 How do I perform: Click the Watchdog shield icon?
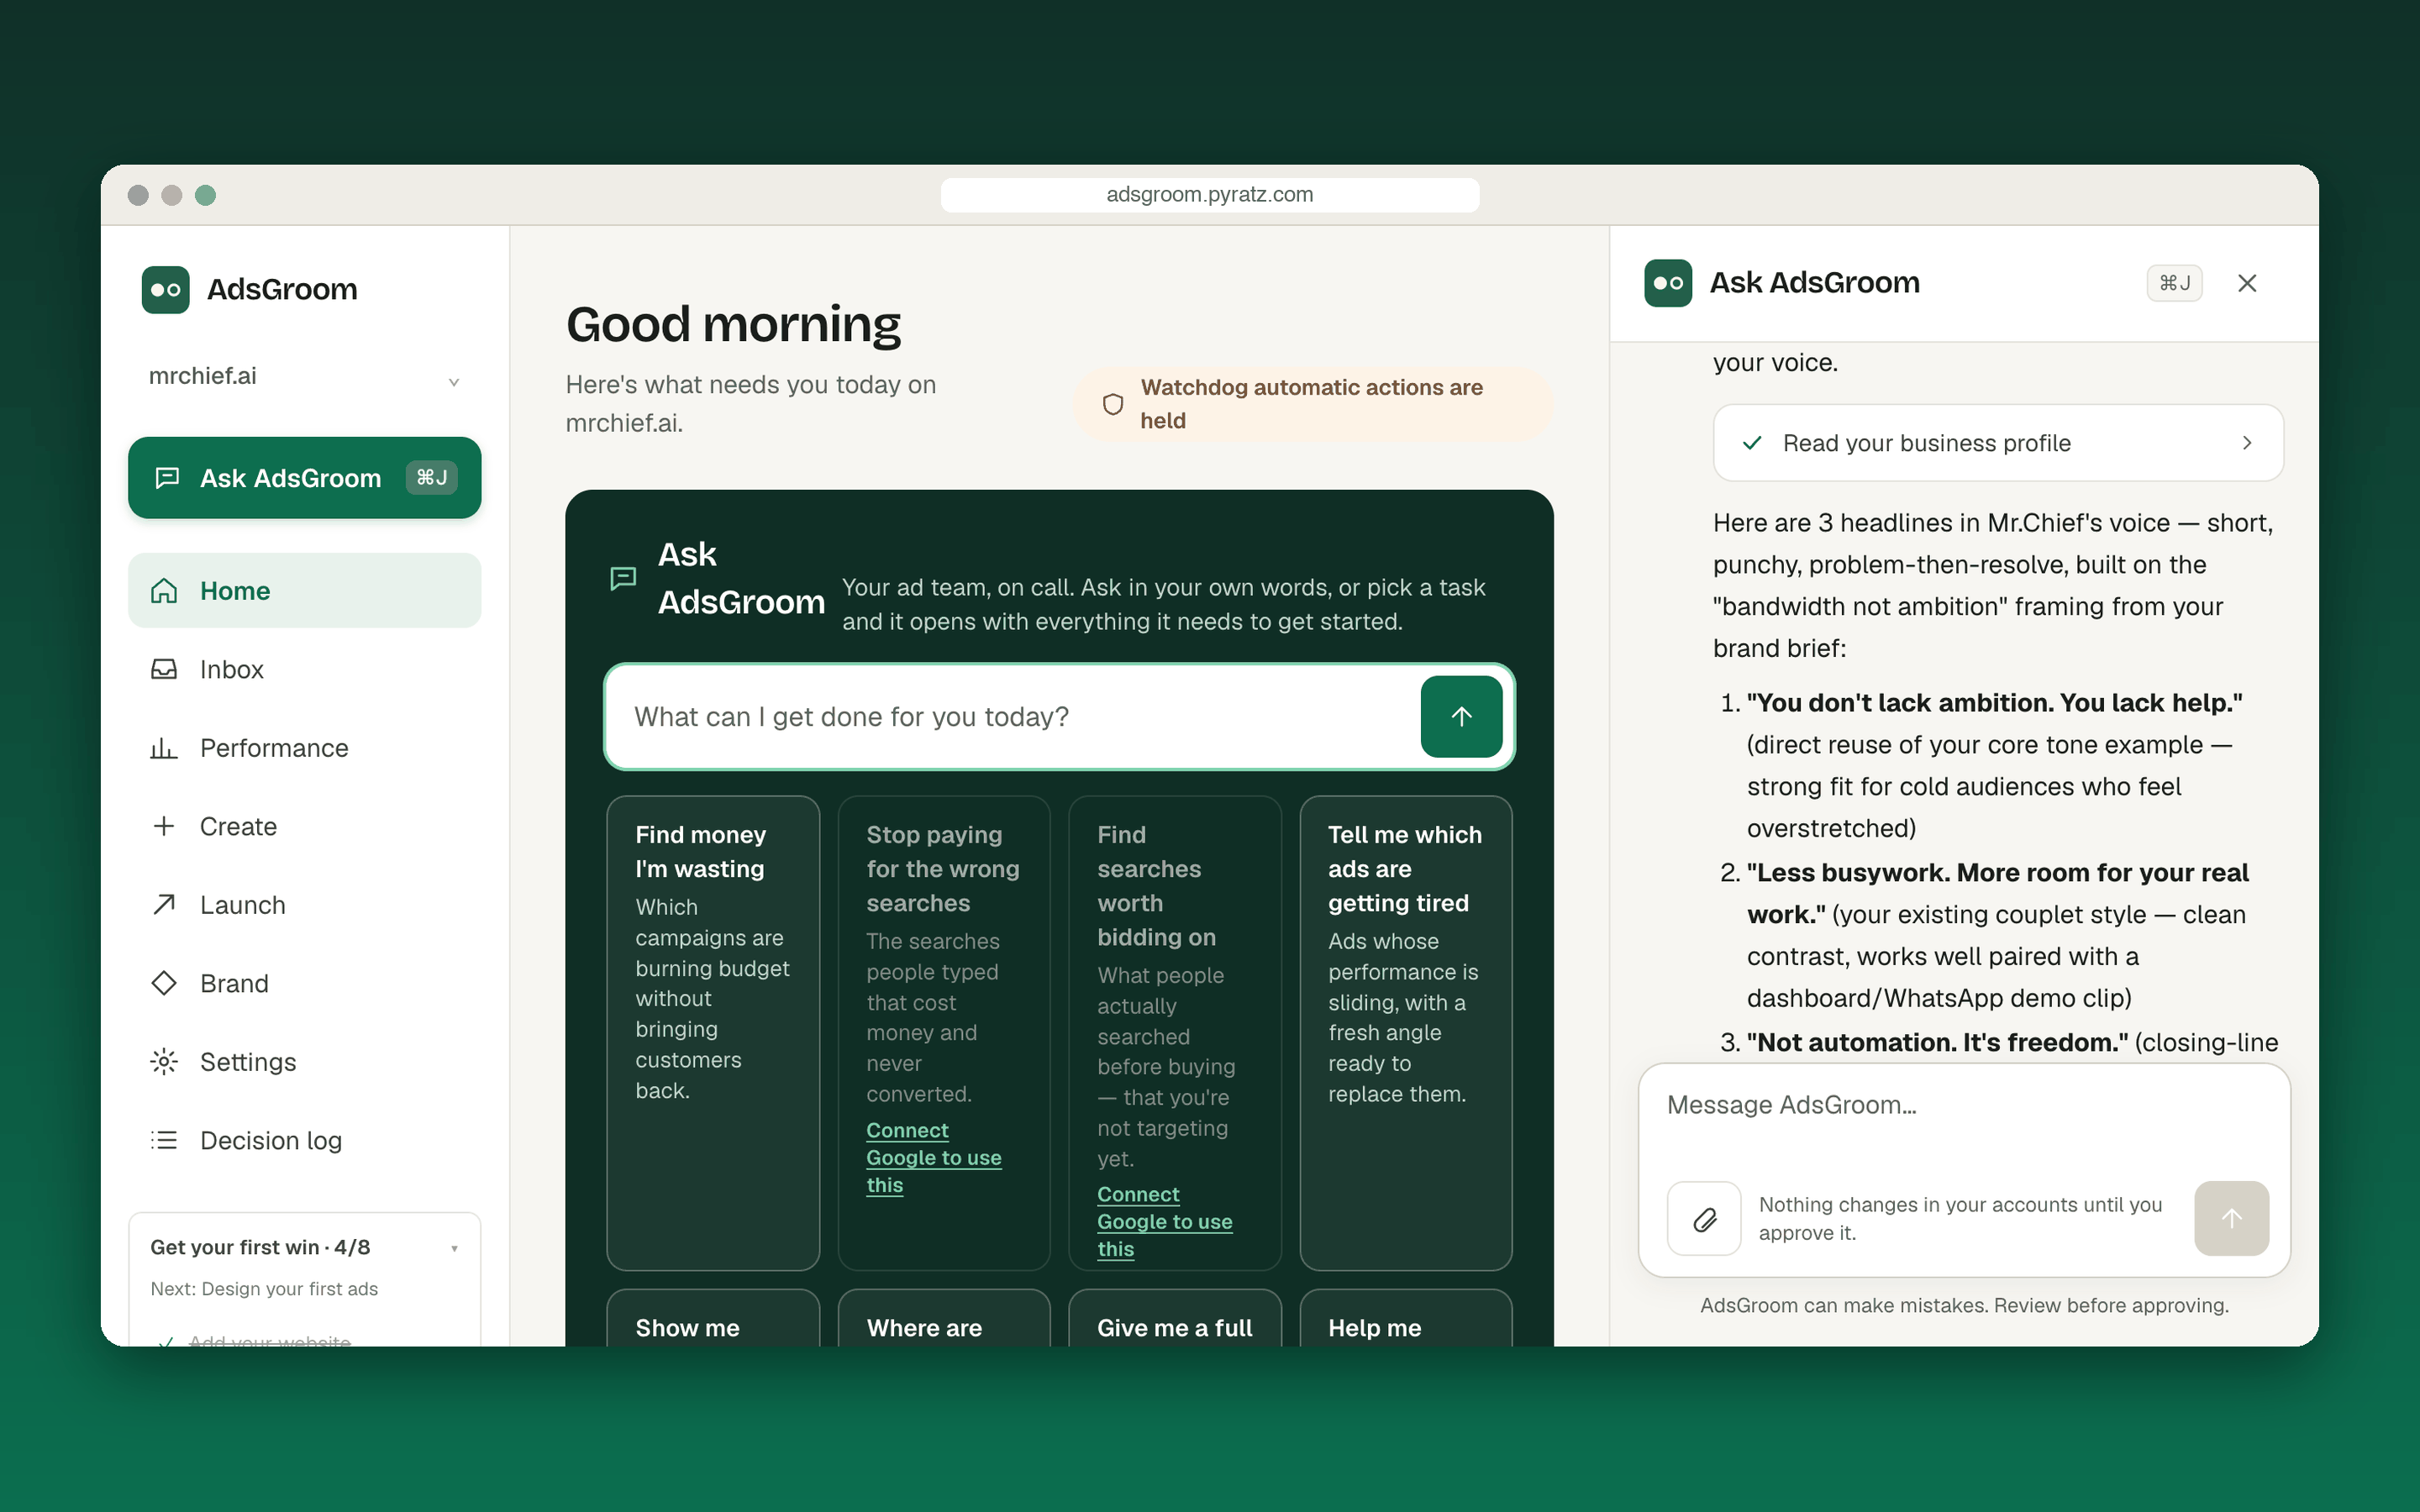pyautogui.click(x=1113, y=404)
